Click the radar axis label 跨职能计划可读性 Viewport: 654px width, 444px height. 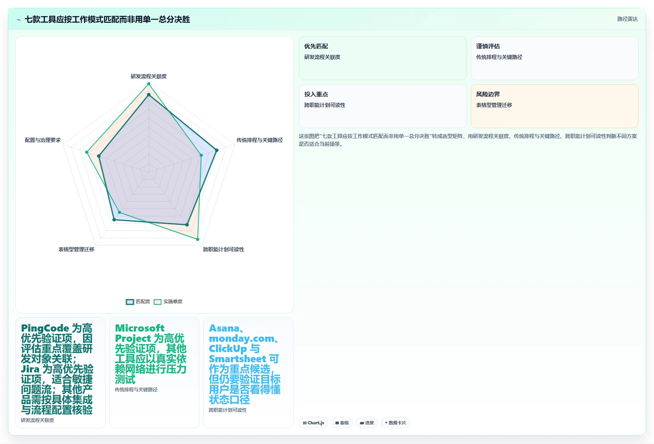coord(223,249)
